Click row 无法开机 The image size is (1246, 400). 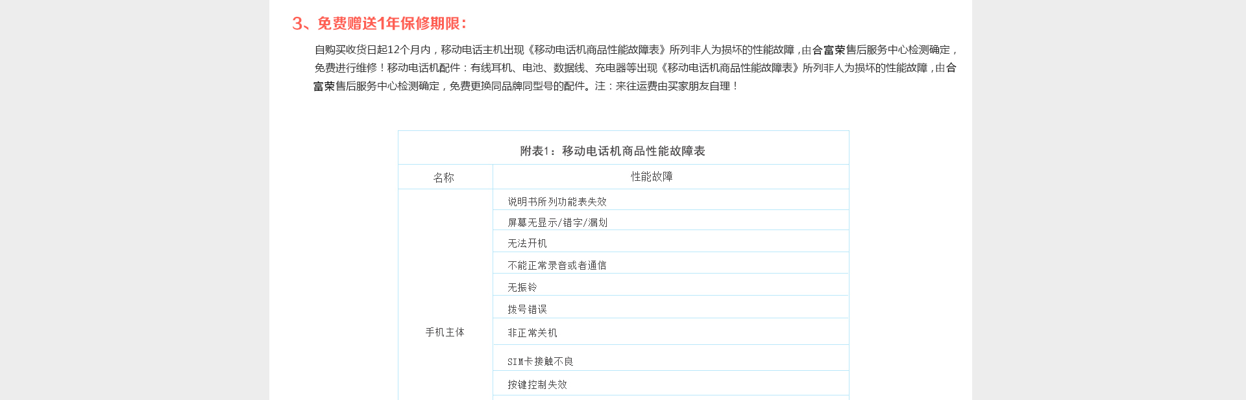pos(670,242)
